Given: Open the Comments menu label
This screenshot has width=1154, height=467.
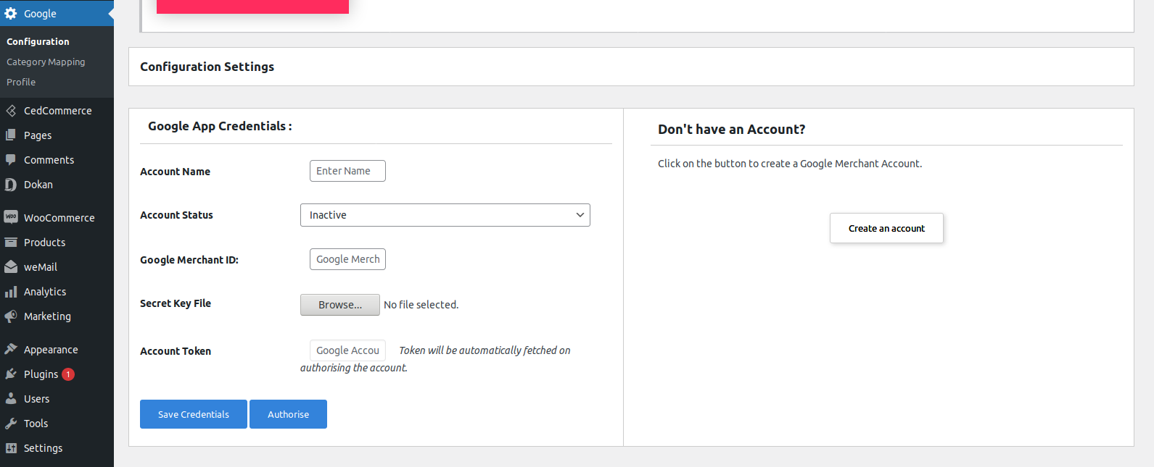Looking at the screenshot, I should [49, 160].
